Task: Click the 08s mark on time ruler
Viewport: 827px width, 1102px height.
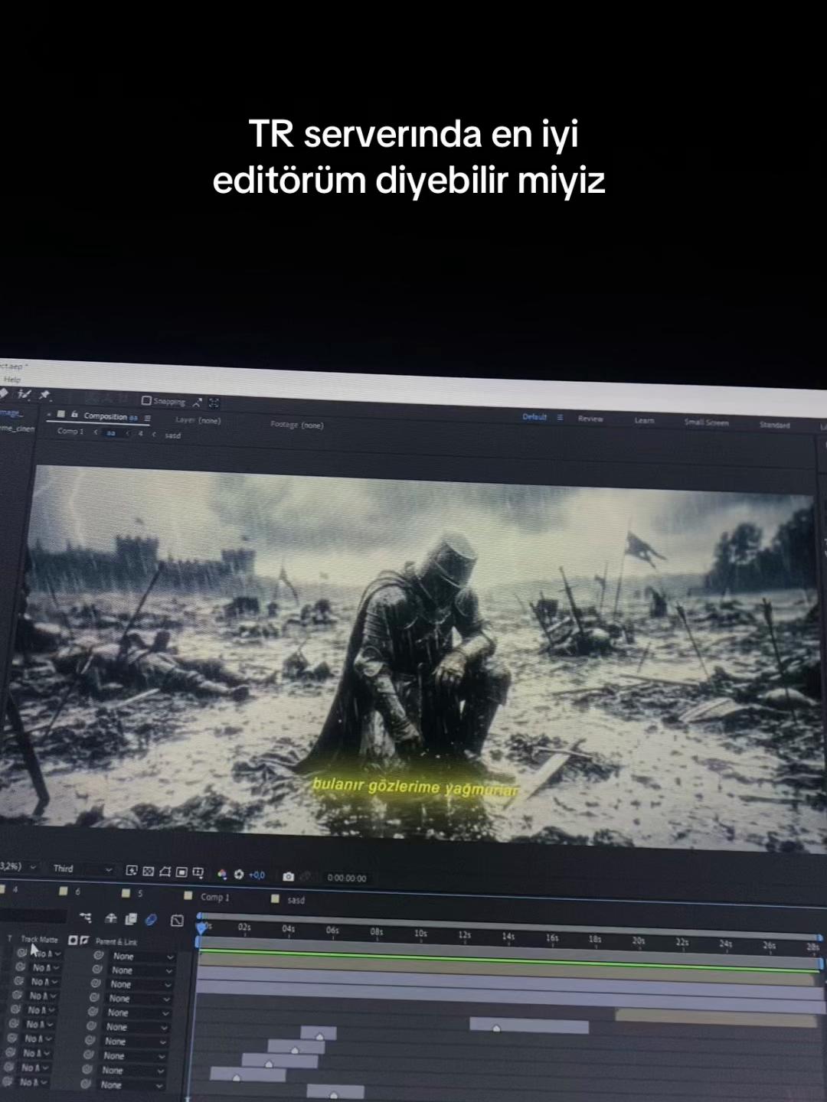Action: tap(376, 931)
